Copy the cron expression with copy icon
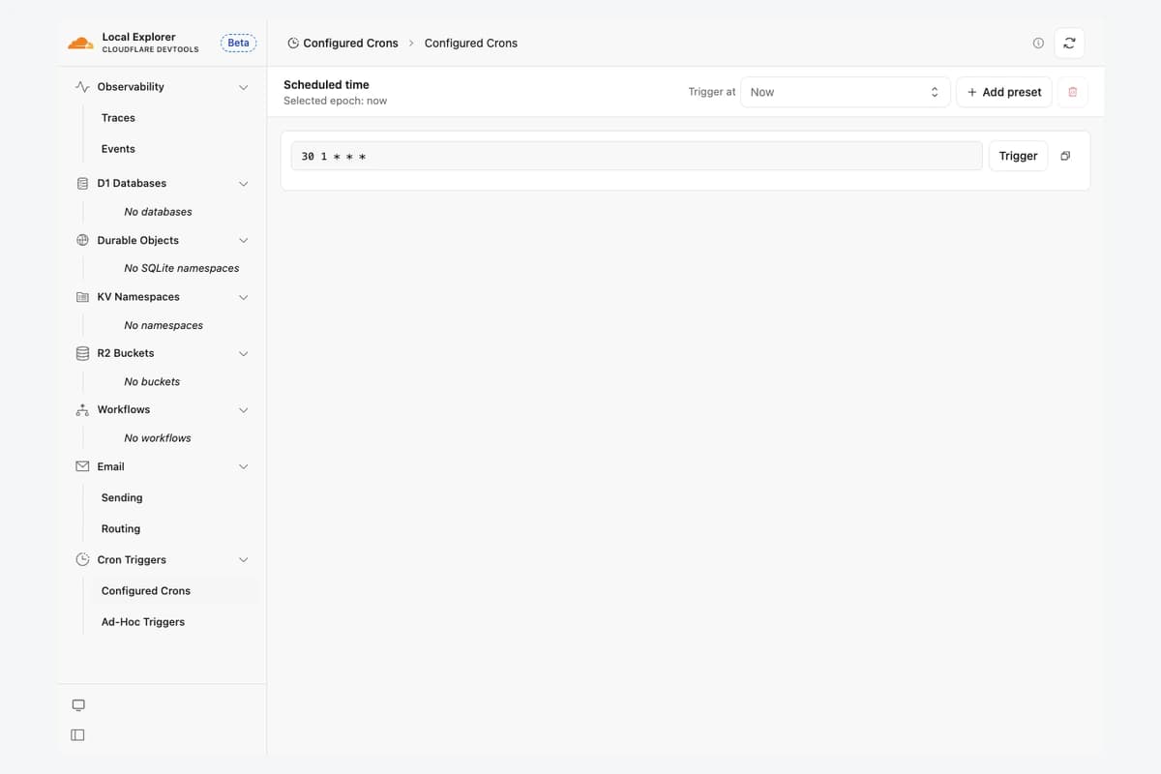Image resolution: width=1161 pixels, height=774 pixels. 1065,156
